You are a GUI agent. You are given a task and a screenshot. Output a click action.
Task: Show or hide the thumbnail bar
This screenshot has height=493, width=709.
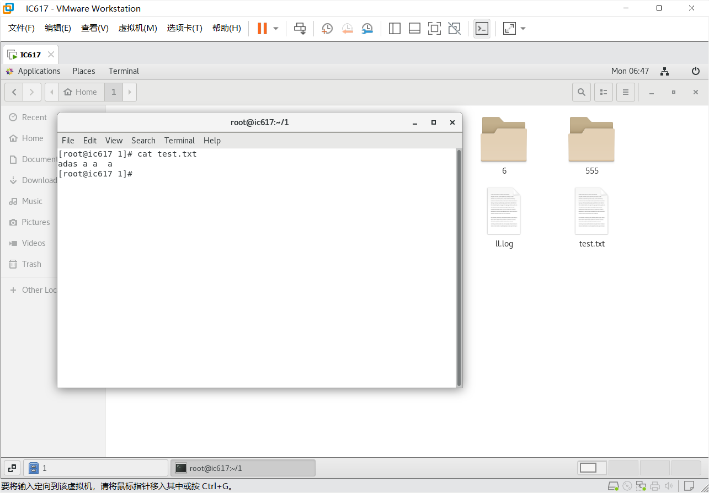tap(414, 28)
